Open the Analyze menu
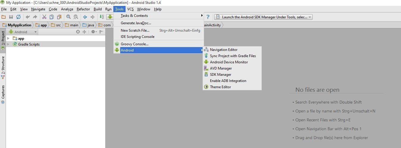The height and width of the screenshot is (148, 401). [x=67, y=9]
